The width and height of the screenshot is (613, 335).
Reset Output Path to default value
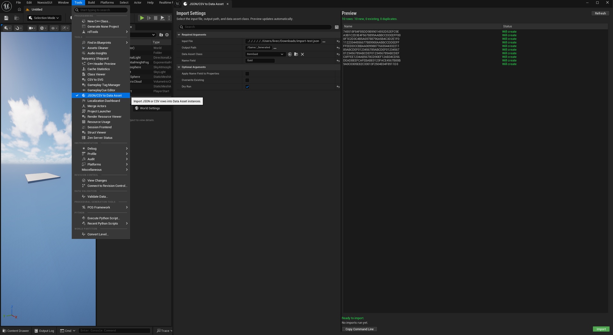(x=338, y=48)
